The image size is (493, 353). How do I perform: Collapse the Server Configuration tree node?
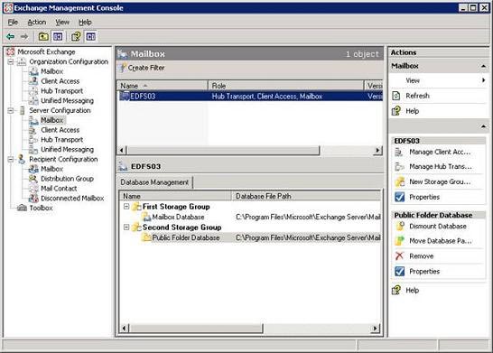click(x=11, y=110)
